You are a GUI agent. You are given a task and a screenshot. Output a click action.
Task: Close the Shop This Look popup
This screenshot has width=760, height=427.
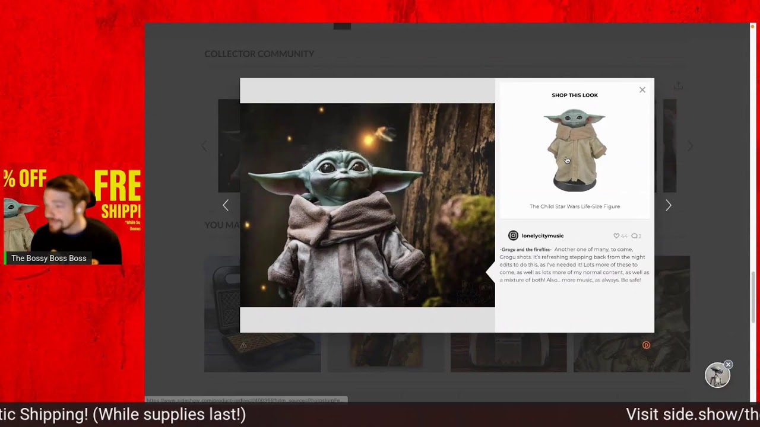(642, 90)
